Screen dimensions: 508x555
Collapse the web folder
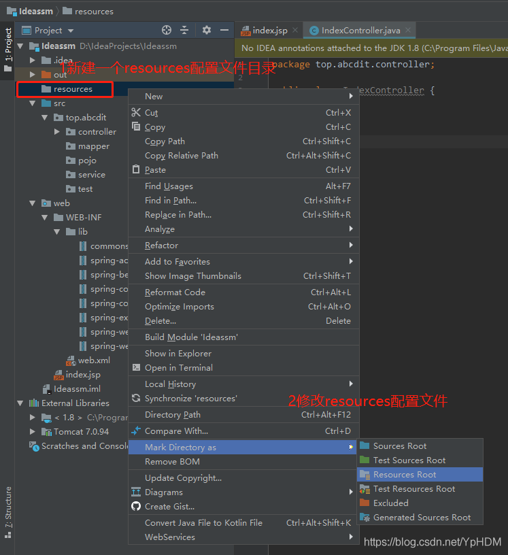coord(33,203)
